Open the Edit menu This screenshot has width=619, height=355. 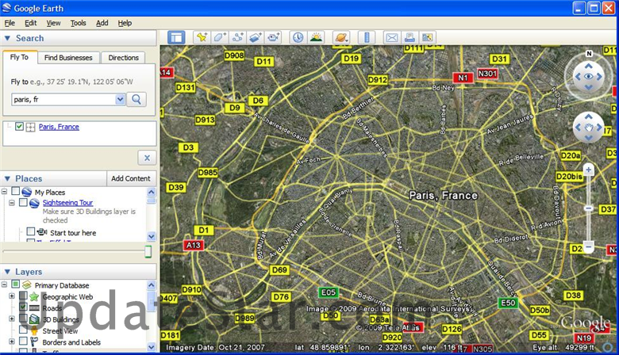click(30, 23)
